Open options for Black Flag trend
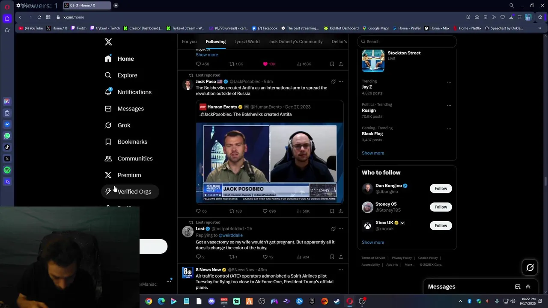548x308 pixels. (449, 128)
